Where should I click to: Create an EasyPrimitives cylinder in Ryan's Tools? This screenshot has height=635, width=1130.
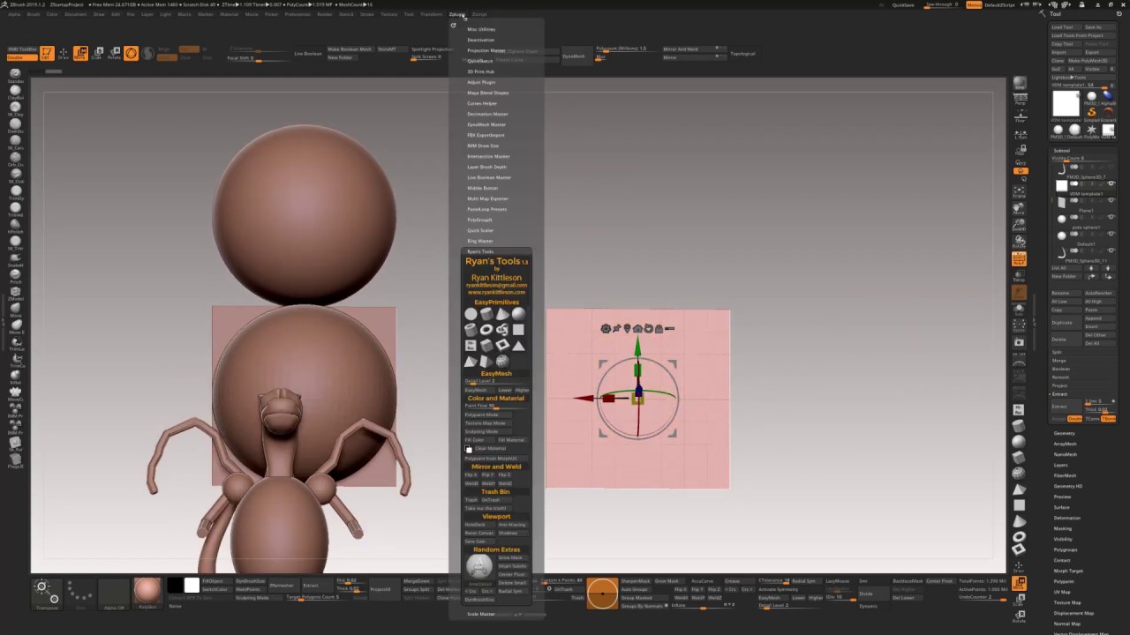point(486,313)
